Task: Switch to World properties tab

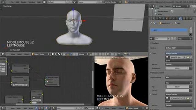Action: [x=164, y=18]
